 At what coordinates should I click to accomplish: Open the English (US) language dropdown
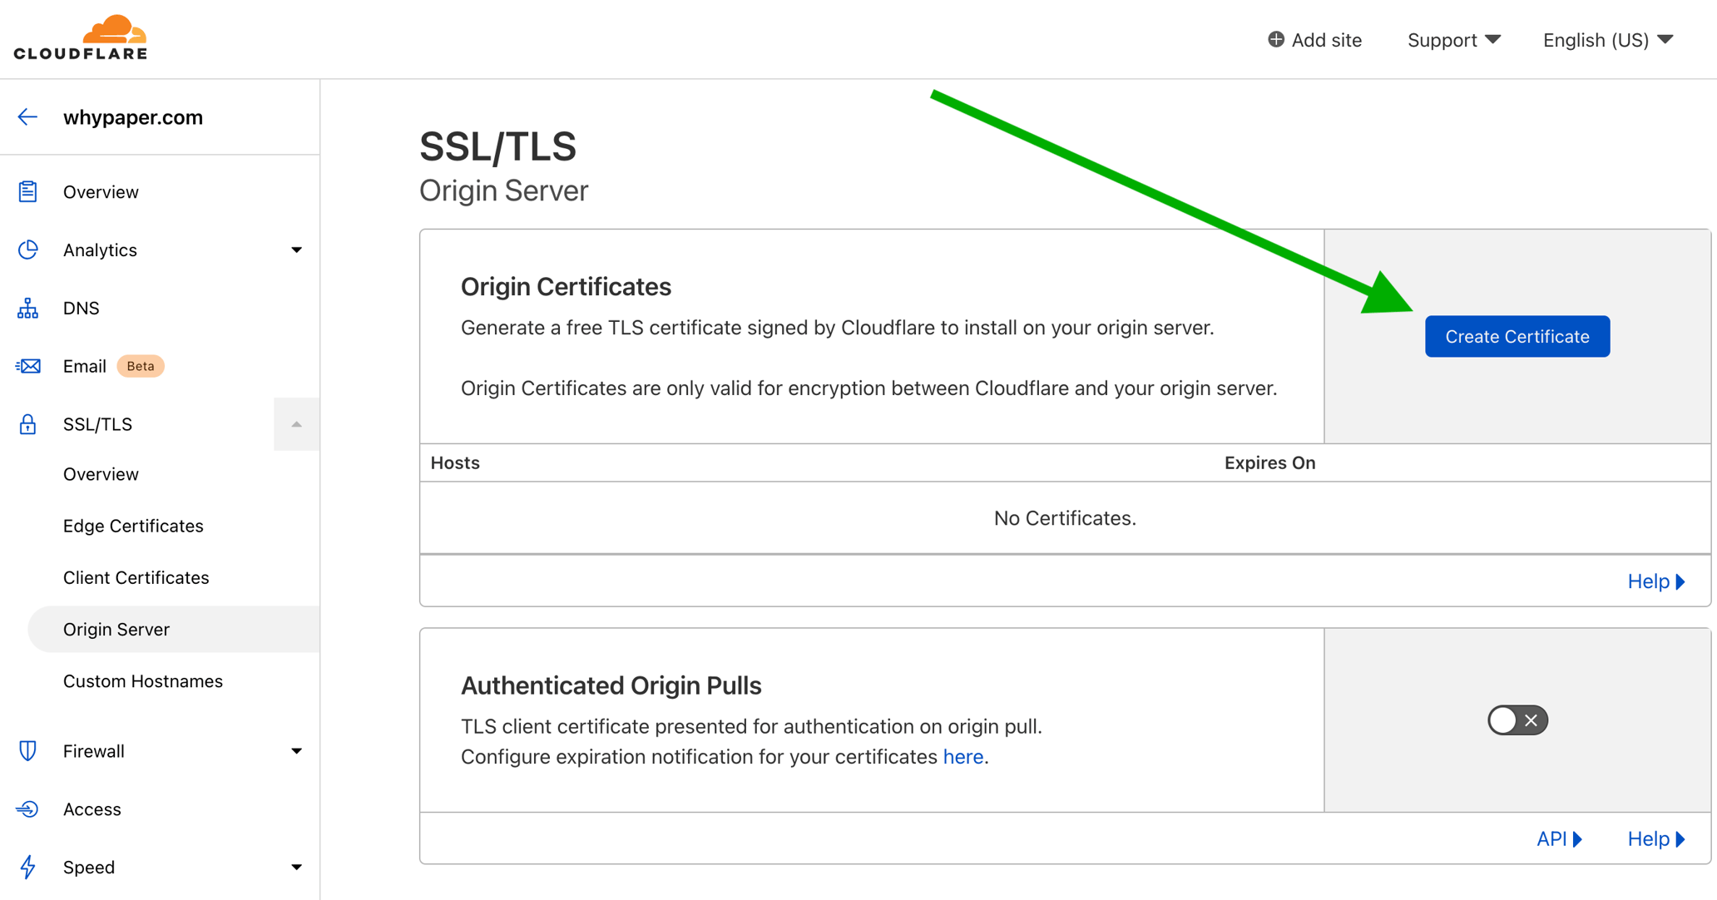1606,39
